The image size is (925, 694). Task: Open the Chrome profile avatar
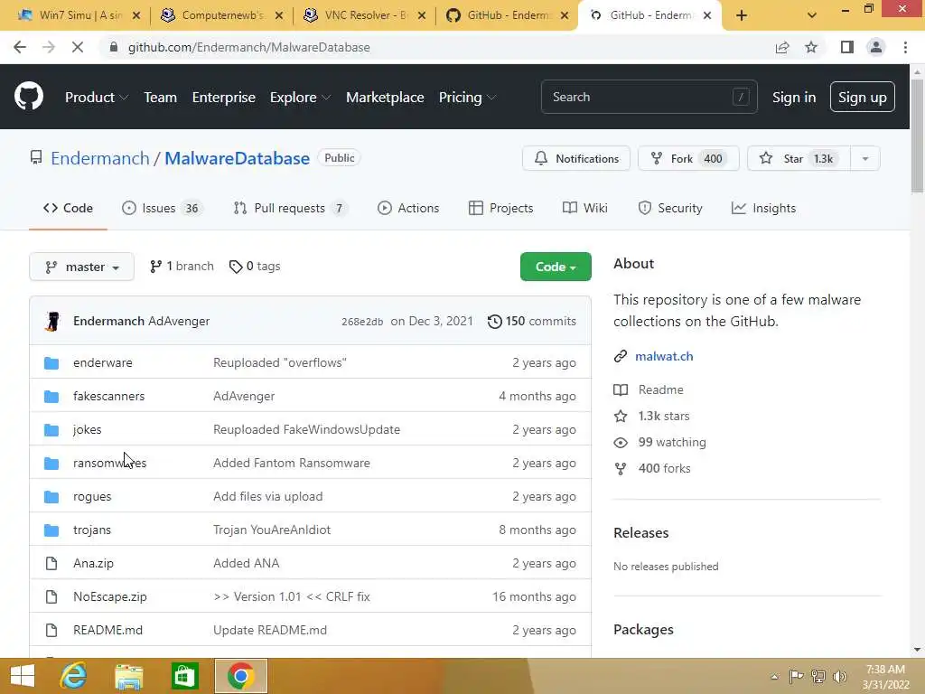876,47
